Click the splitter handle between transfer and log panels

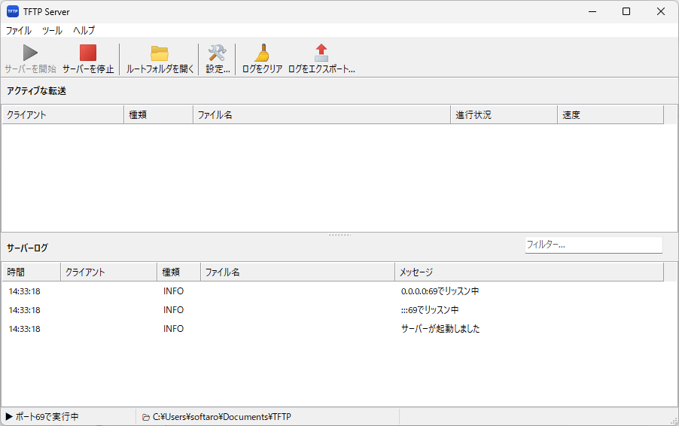339,235
